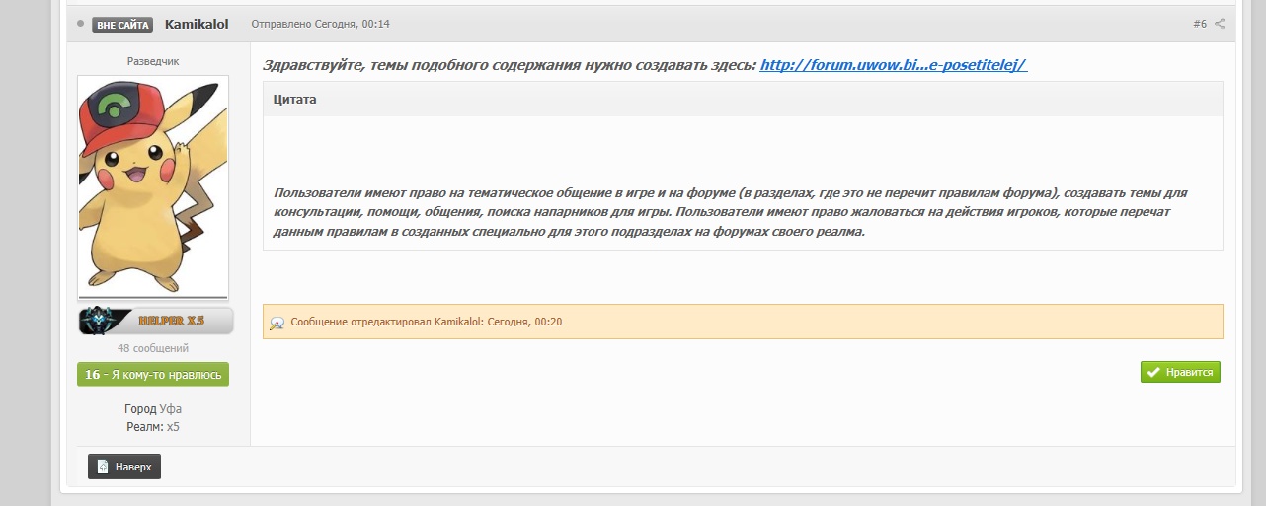
Task: Click the Цитата quote header
Action: (x=295, y=100)
